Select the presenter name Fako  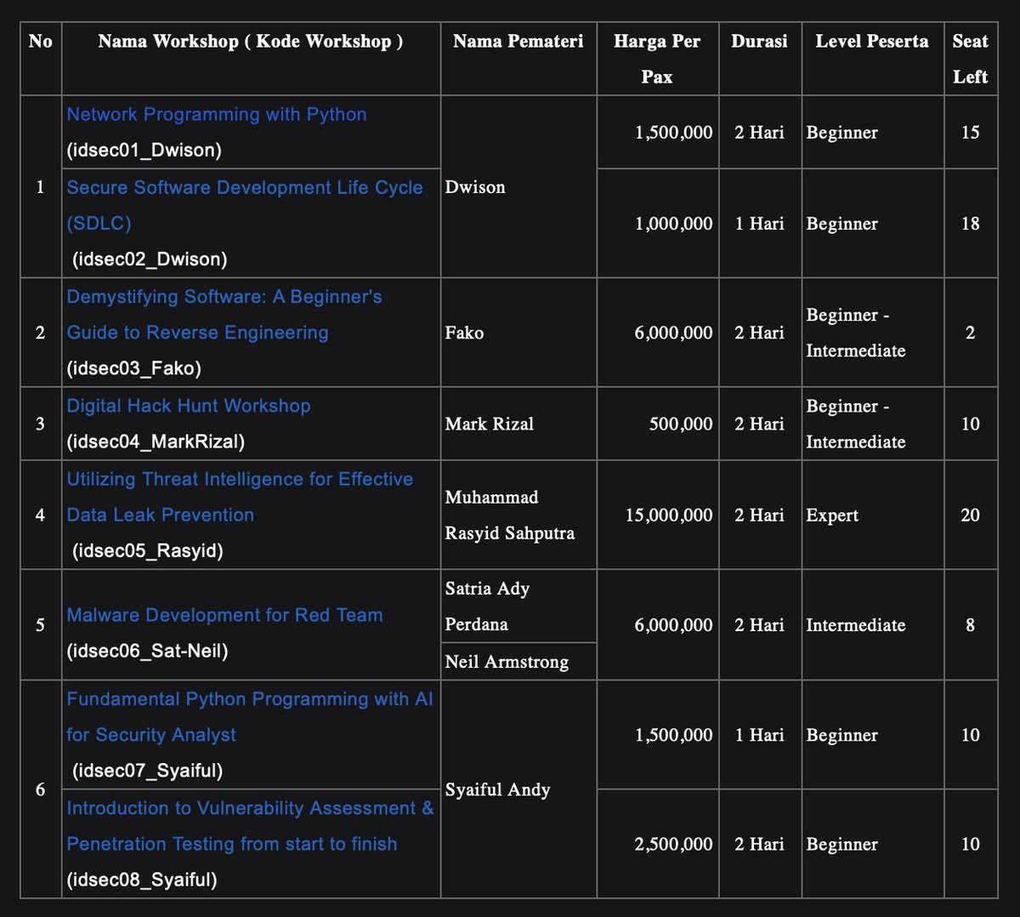point(464,333)
